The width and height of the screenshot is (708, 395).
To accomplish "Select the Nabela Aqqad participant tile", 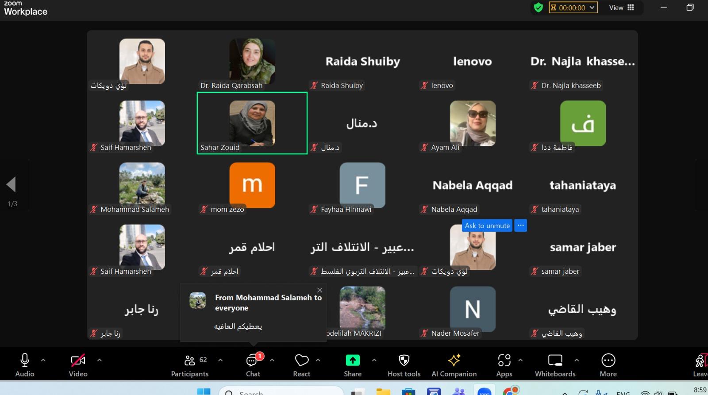I will (x=473, y=185).
